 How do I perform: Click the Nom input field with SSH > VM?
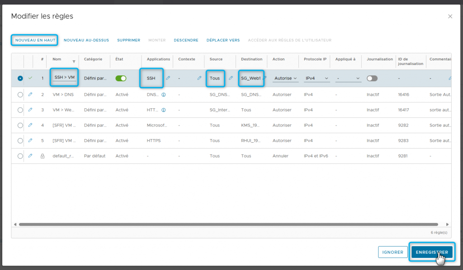click(64, 78)
